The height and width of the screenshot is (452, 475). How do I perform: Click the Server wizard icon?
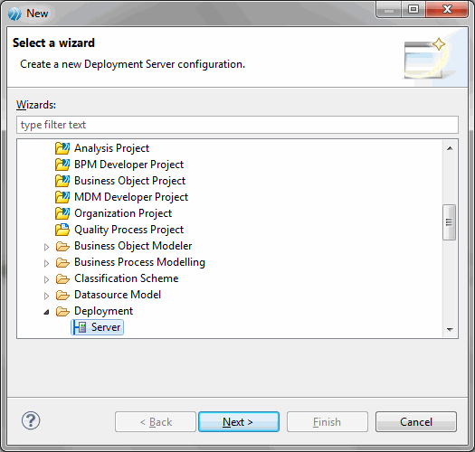[80, 327]
